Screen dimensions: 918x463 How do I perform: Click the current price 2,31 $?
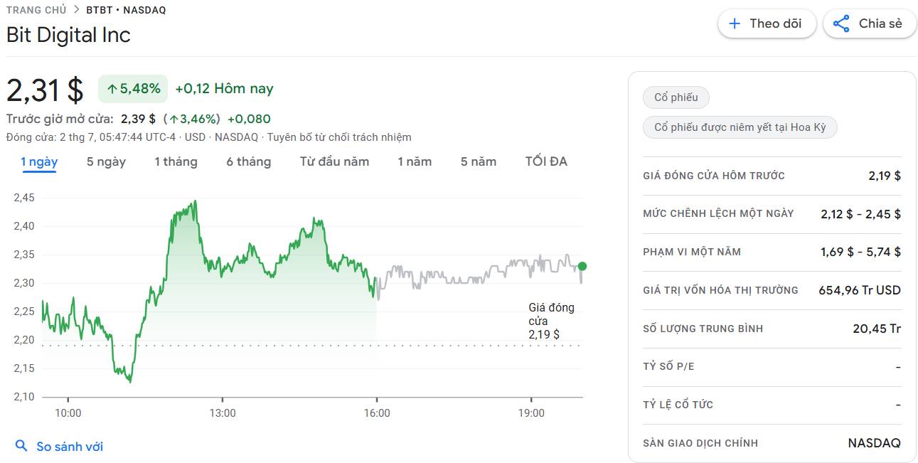coord(46,90)
